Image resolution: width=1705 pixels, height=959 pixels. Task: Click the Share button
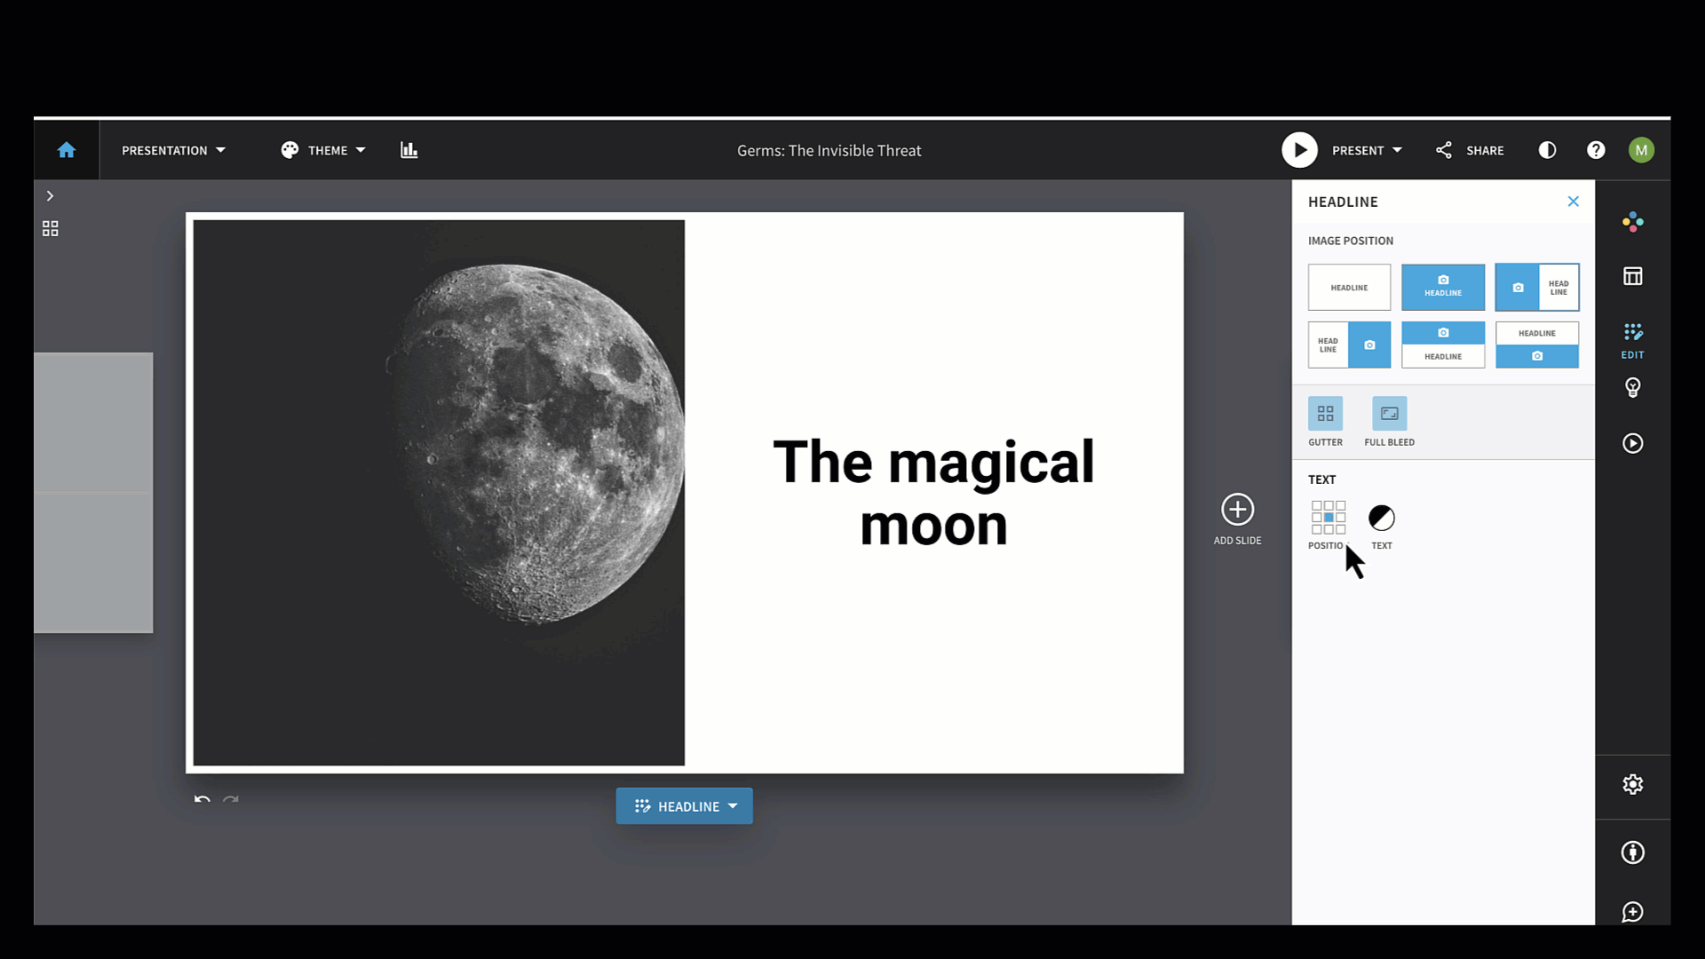1470,150
